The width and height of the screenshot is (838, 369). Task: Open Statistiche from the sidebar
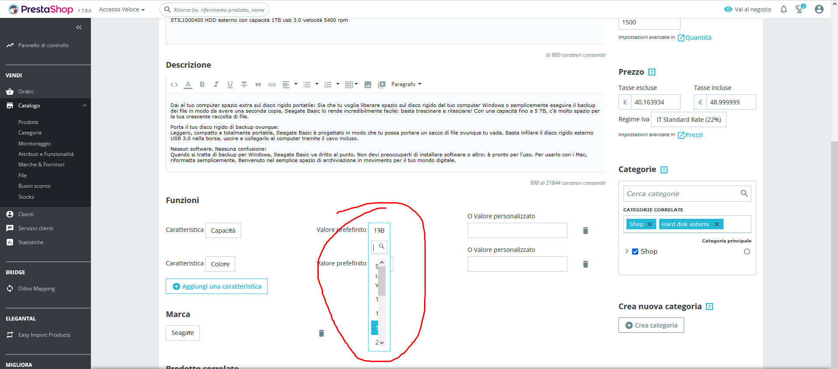click(31, 242)
